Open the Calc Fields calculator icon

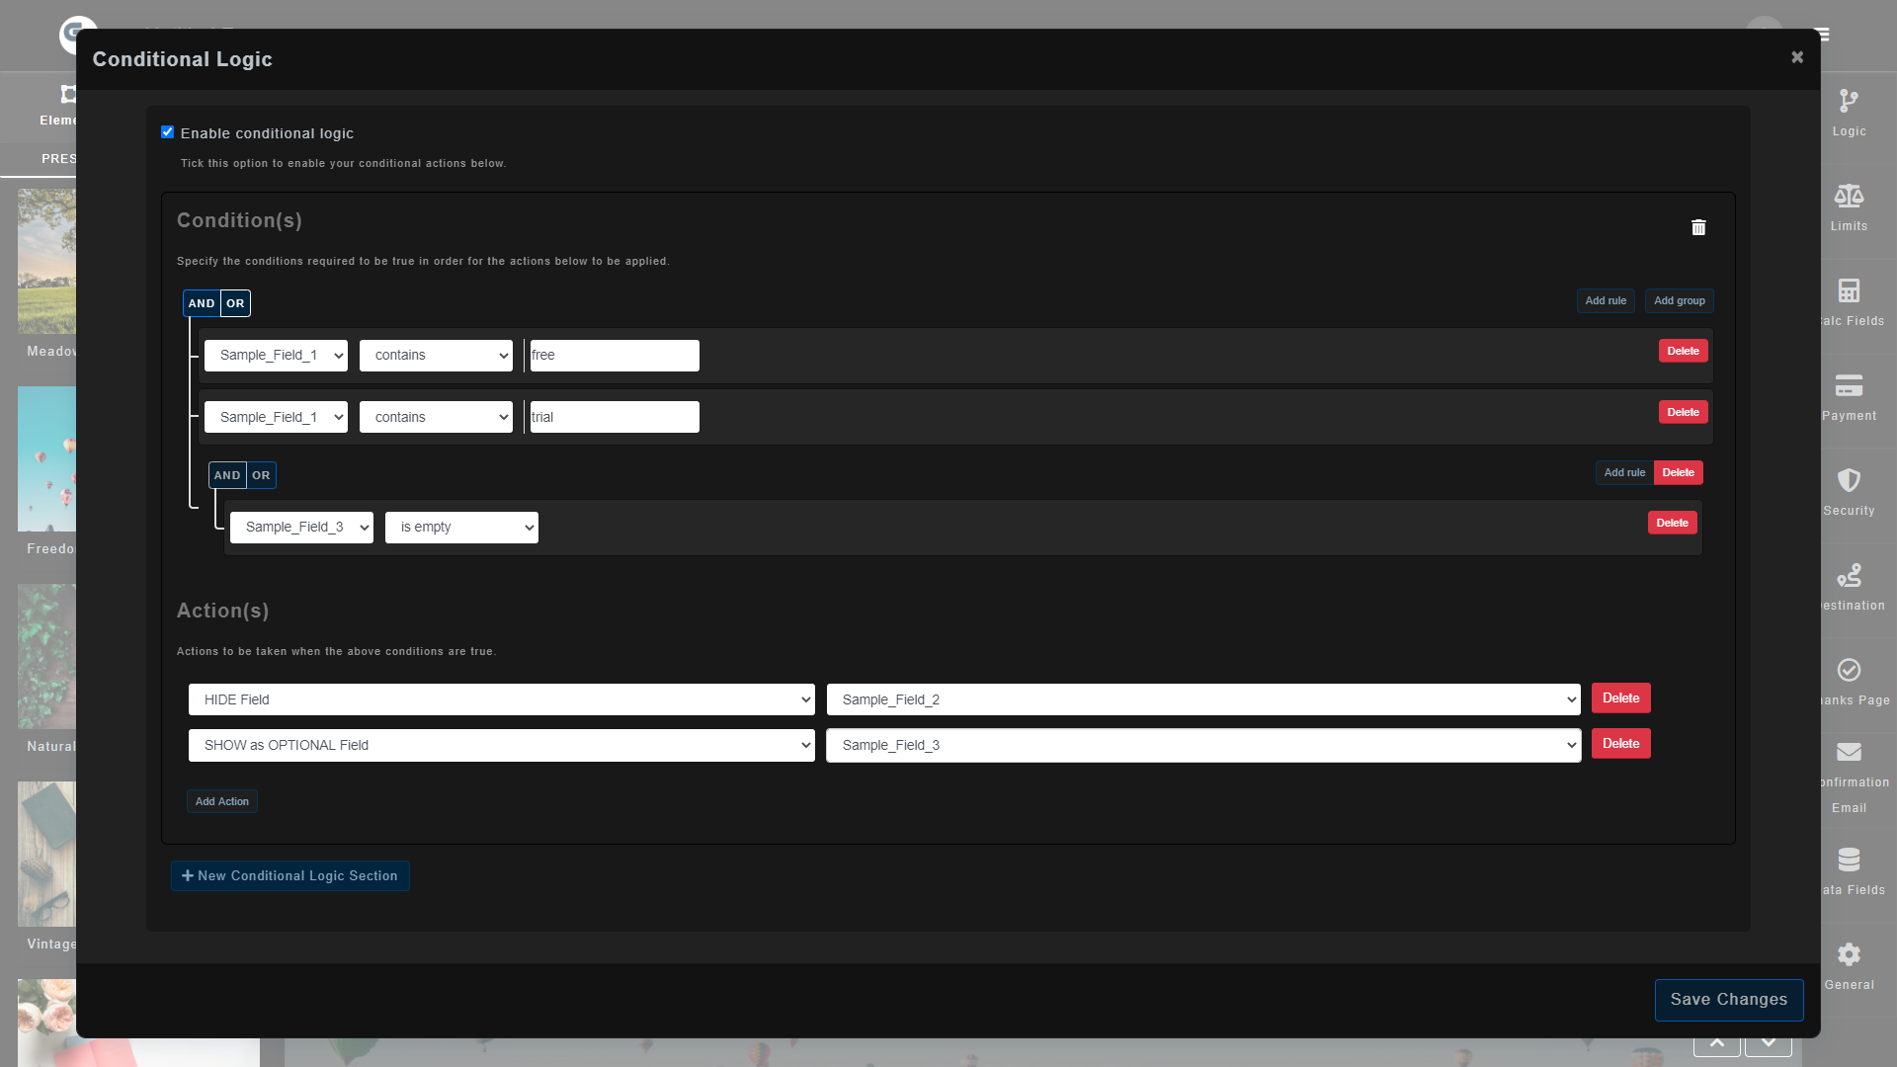point(1849,290)
